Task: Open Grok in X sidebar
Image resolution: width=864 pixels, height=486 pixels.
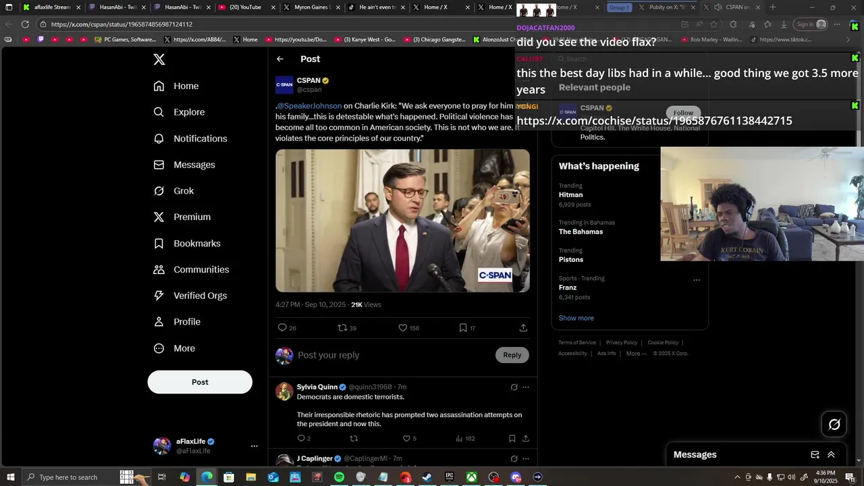Action: (173, 191)
